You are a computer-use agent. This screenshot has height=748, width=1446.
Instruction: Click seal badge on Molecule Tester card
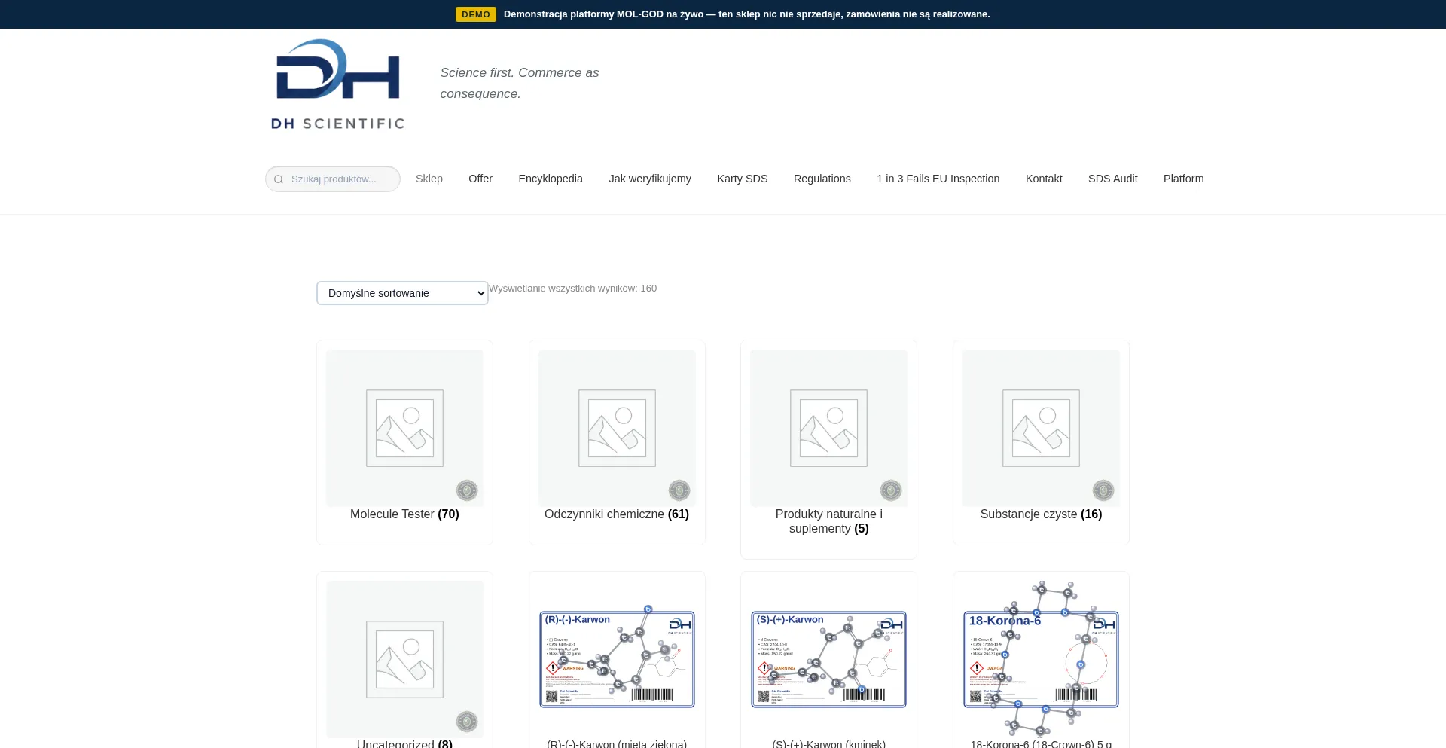[467, 490]
